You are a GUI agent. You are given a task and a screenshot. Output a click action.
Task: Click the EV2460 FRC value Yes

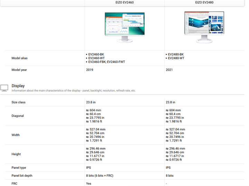point(89,184)
